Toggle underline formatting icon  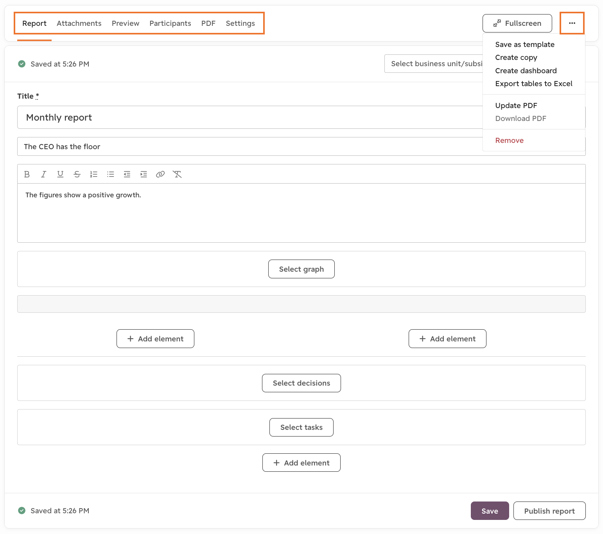point(60,174)
